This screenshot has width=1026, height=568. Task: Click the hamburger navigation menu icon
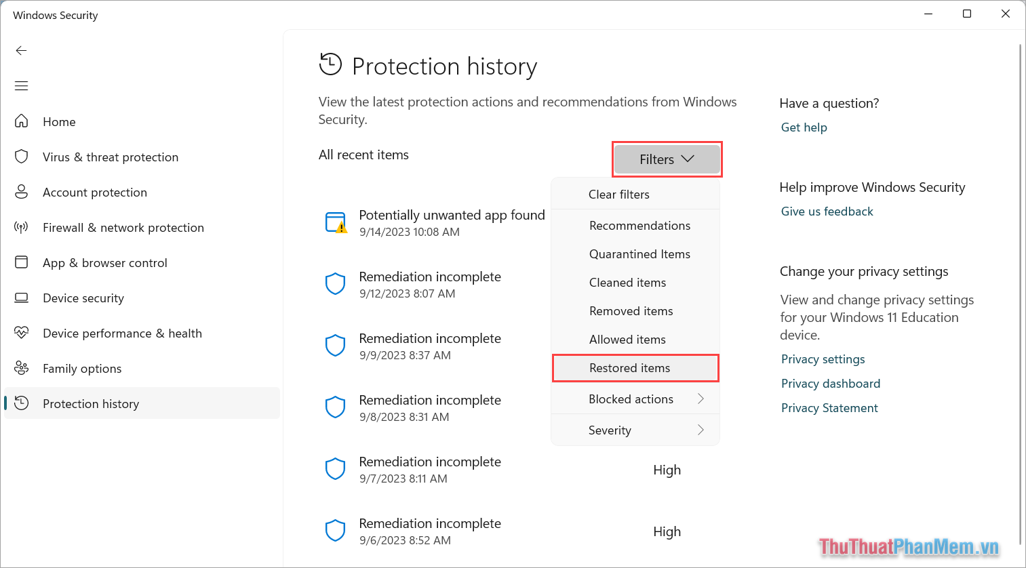(21, 85)
